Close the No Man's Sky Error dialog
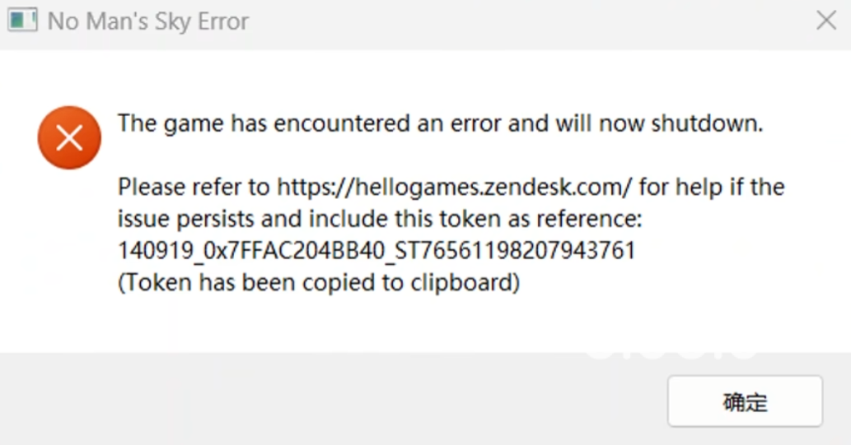 point(825,21)
